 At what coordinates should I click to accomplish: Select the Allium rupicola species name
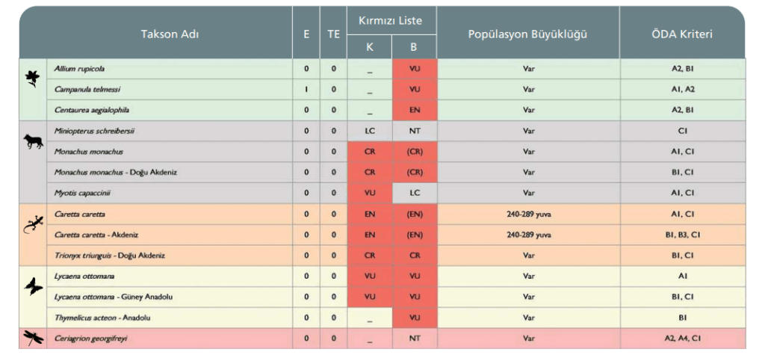click(79, 69)
